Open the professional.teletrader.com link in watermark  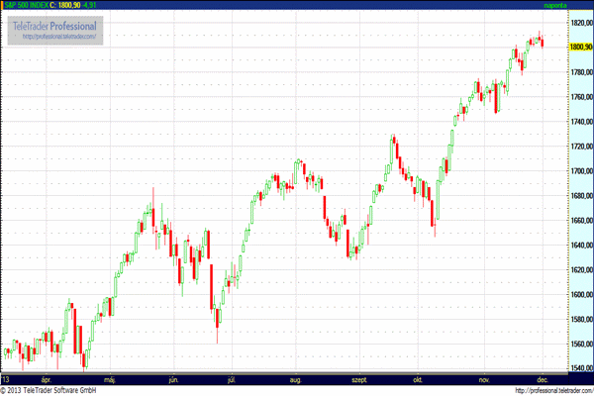point(59,37)
